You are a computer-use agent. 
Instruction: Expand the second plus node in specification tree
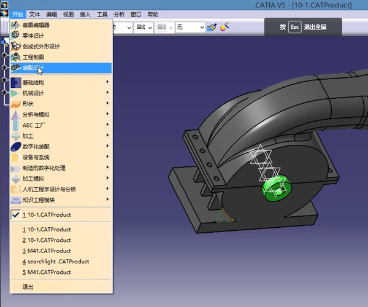tap(4, 68)
